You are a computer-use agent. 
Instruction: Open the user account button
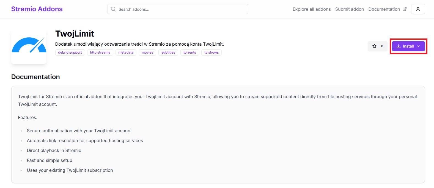click(x=418, y=9)
